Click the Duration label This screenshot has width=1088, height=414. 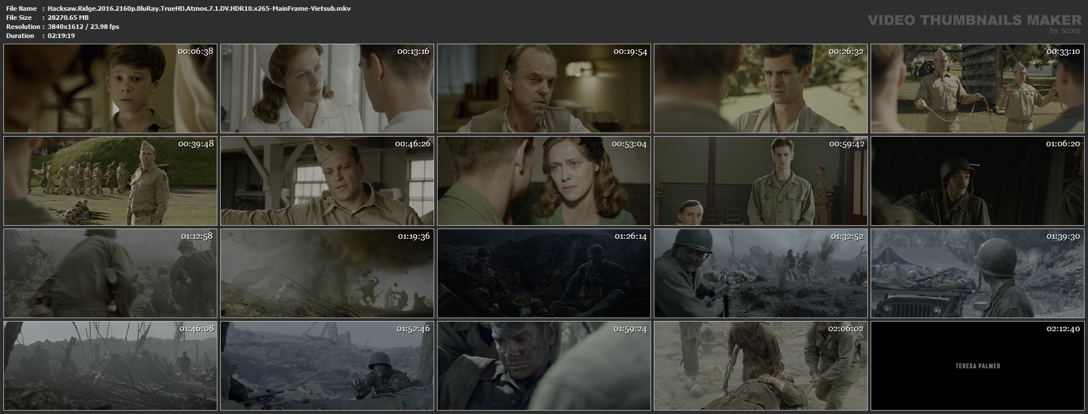pyautogui.click(x=20, y=36)
